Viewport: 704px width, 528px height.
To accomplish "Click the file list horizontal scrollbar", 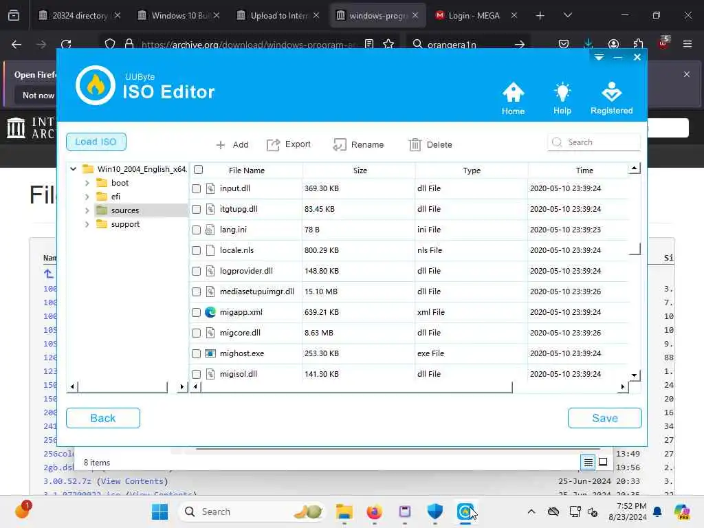I will pyautogui.click(x=357, y=386).
